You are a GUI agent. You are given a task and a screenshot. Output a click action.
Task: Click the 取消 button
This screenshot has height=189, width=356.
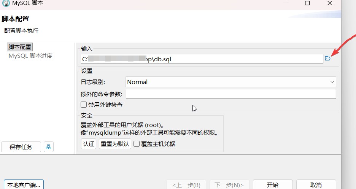pyautogui.click(x=316, y=185)
